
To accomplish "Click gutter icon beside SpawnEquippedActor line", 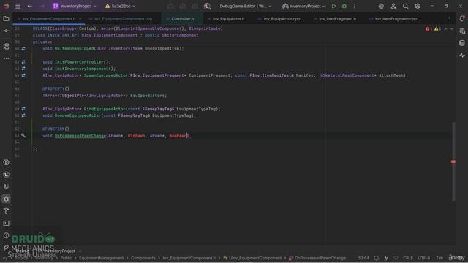I will click(x=23, y=75).
